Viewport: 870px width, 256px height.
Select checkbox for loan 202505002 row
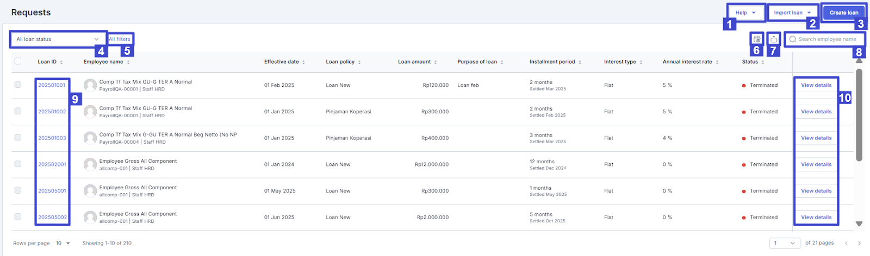point(18,217)
